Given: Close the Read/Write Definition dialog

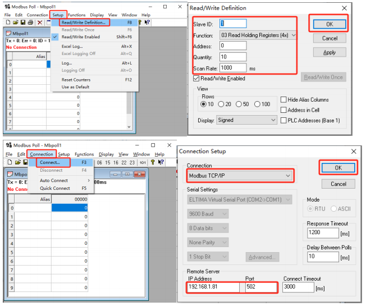Looking at the screenshot, I should [344, 8].
